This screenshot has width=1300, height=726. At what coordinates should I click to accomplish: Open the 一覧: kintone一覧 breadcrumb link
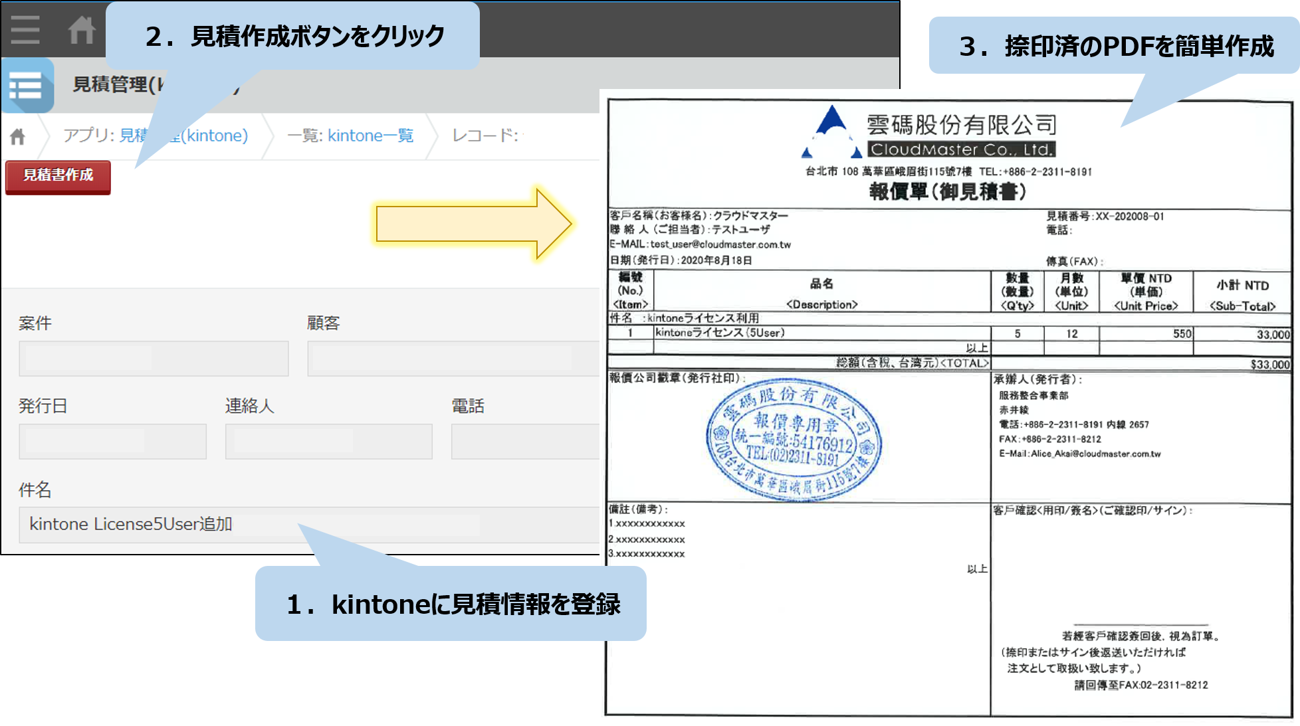[352, 135]
